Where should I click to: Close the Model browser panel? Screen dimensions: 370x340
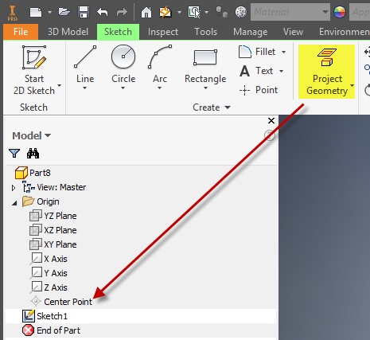click(x=271, y=121)
